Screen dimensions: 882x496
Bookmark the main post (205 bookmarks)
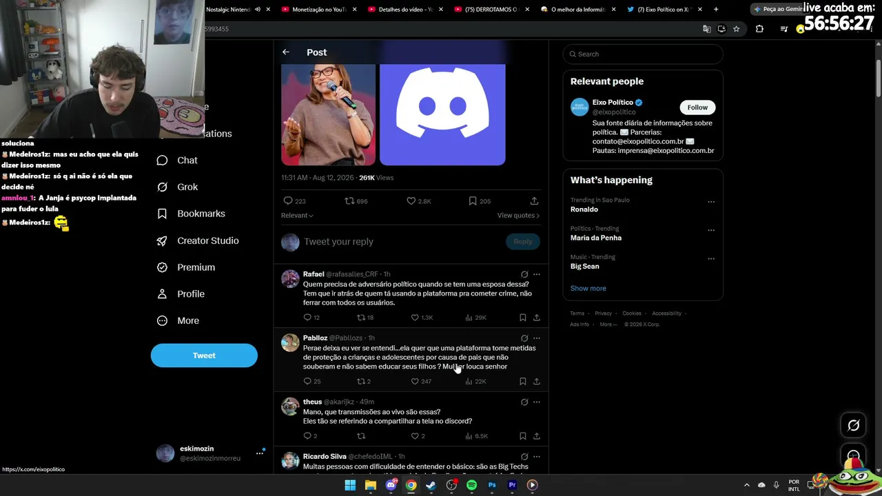(473, 201)
